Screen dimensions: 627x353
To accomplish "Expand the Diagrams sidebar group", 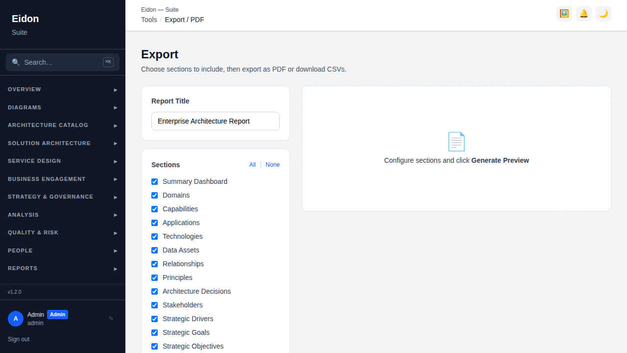I will [x=63, y=107].
